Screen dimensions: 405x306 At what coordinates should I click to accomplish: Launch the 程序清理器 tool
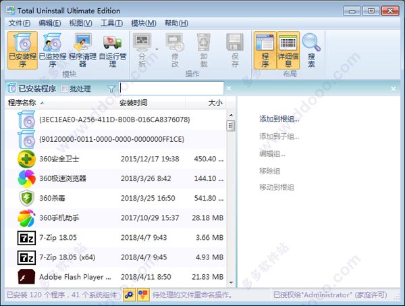click(x=82, y=51)
